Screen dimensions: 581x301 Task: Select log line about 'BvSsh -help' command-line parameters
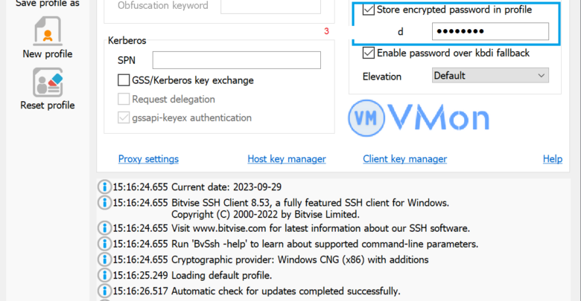pyautogui.click(x=325, y=244)
